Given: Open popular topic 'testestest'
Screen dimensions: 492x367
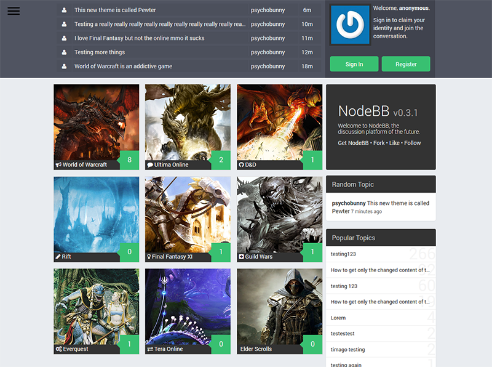Looking at the screenshot, I should (343, 334).
